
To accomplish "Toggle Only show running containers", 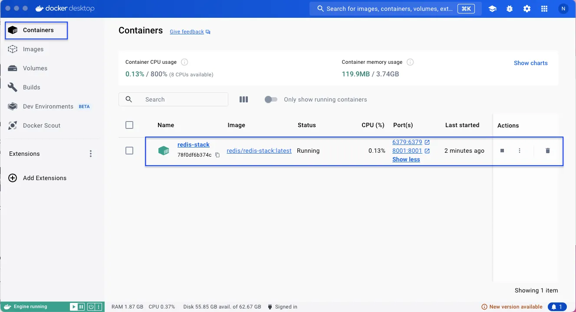I will (271, 99).
